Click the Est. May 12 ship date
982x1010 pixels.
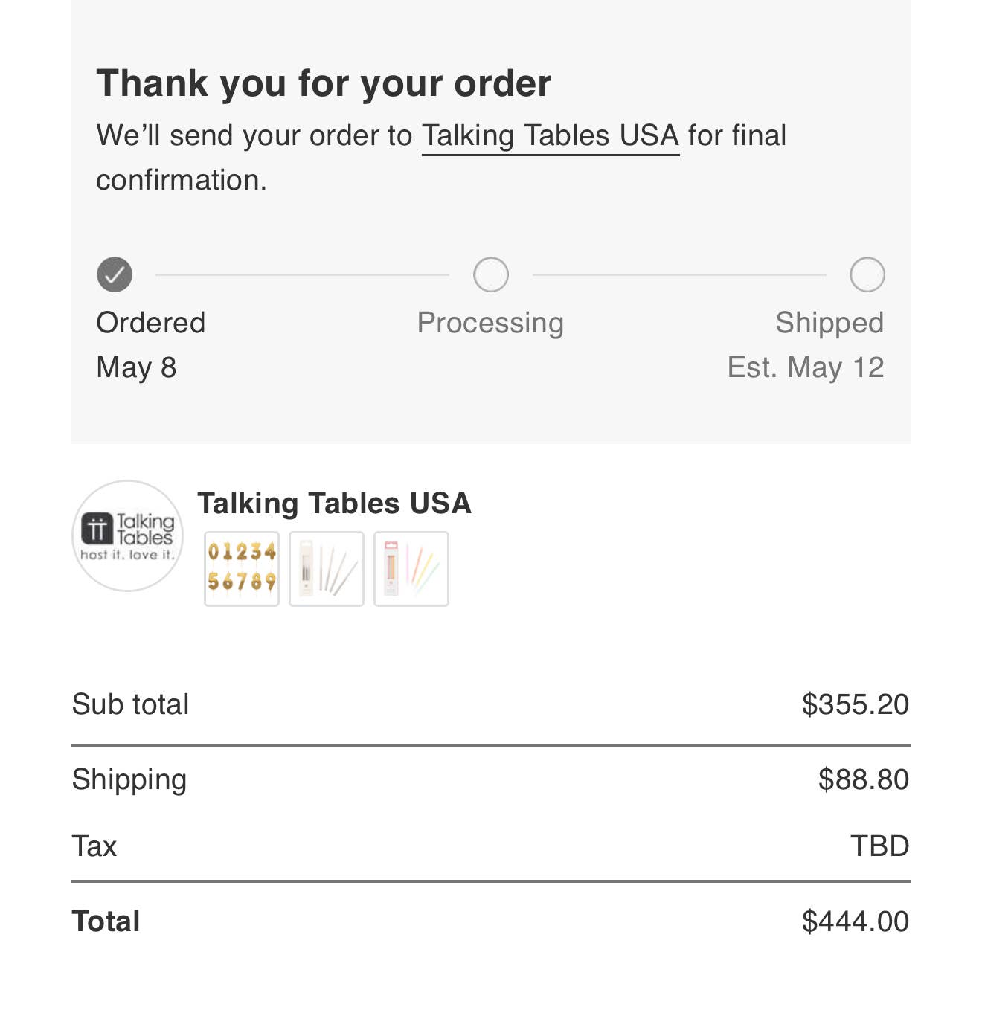tap(805, 368)
